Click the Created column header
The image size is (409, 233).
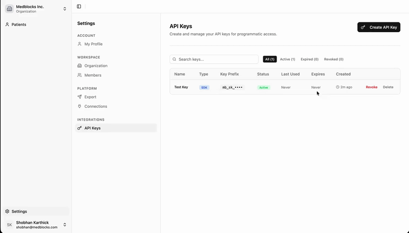click(343, 74)
